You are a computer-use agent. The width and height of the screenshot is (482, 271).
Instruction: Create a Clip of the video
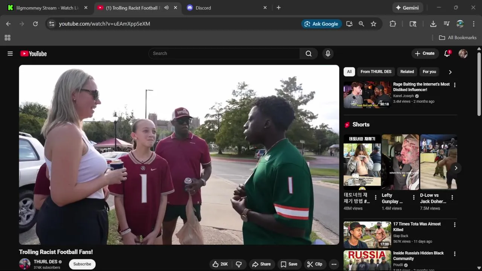pyautogui.click(x=314, y=264)
